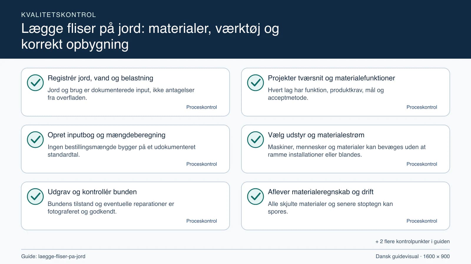Viewport: 471px width, 264px height.
Task: Click Proceskontrol label in Udgrav og kontrollér card
Action: pos(202,221)
